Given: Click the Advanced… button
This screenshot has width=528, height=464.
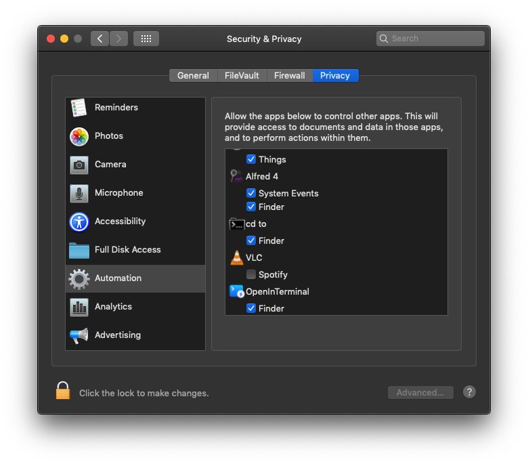Looking at the screenshot, I should [420, 393].
